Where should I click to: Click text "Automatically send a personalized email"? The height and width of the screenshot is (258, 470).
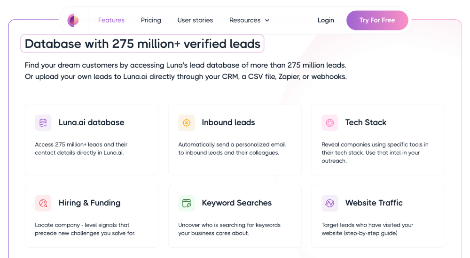(232, 144)
